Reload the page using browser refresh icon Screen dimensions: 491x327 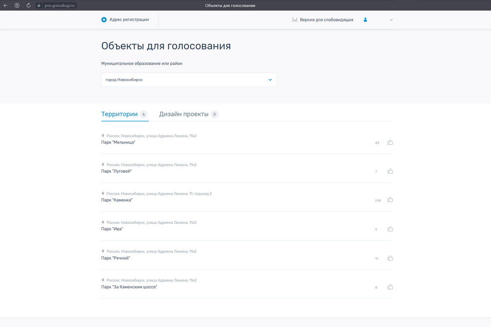(x=28, y=5)
